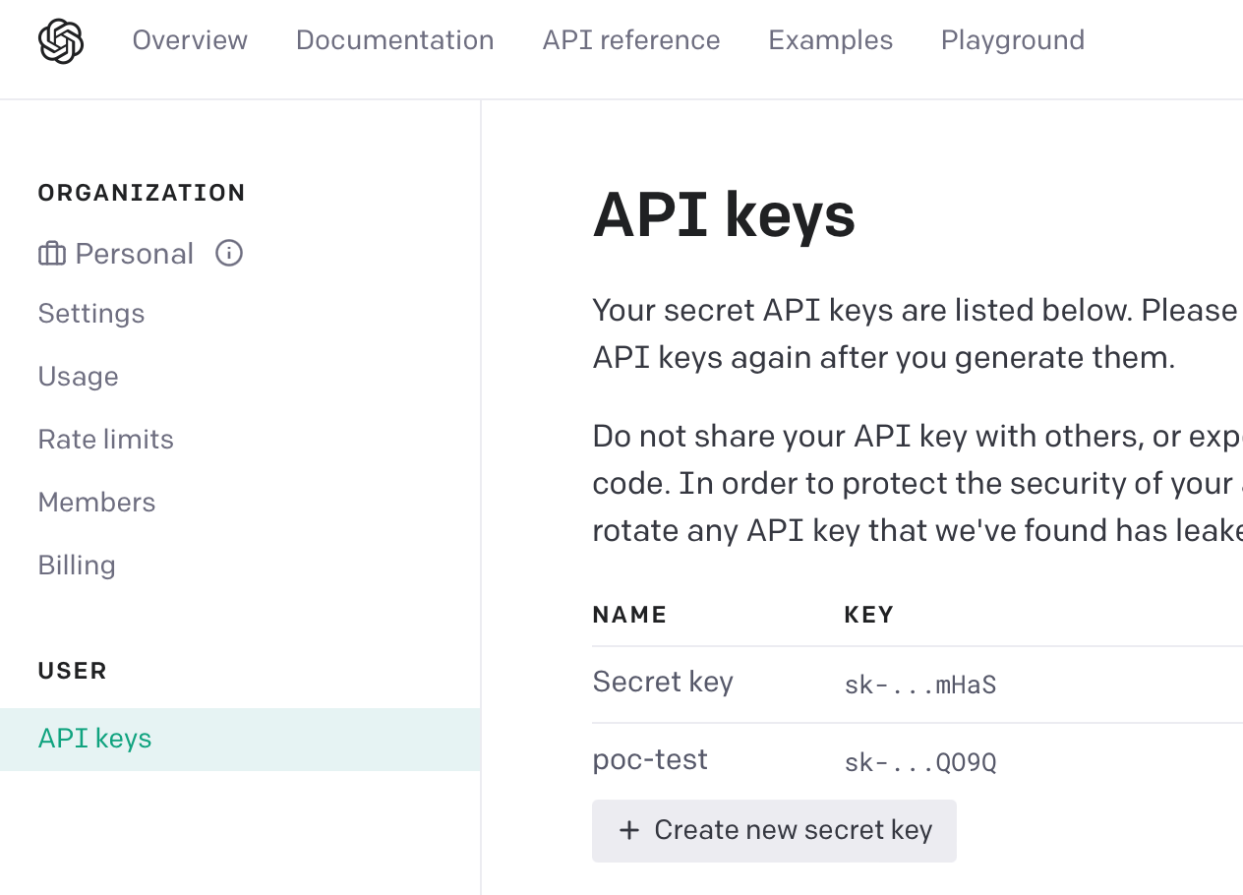Select the key value sk-...QO9Q
This screenshot has width=1243, height=895.
[920, 762]
